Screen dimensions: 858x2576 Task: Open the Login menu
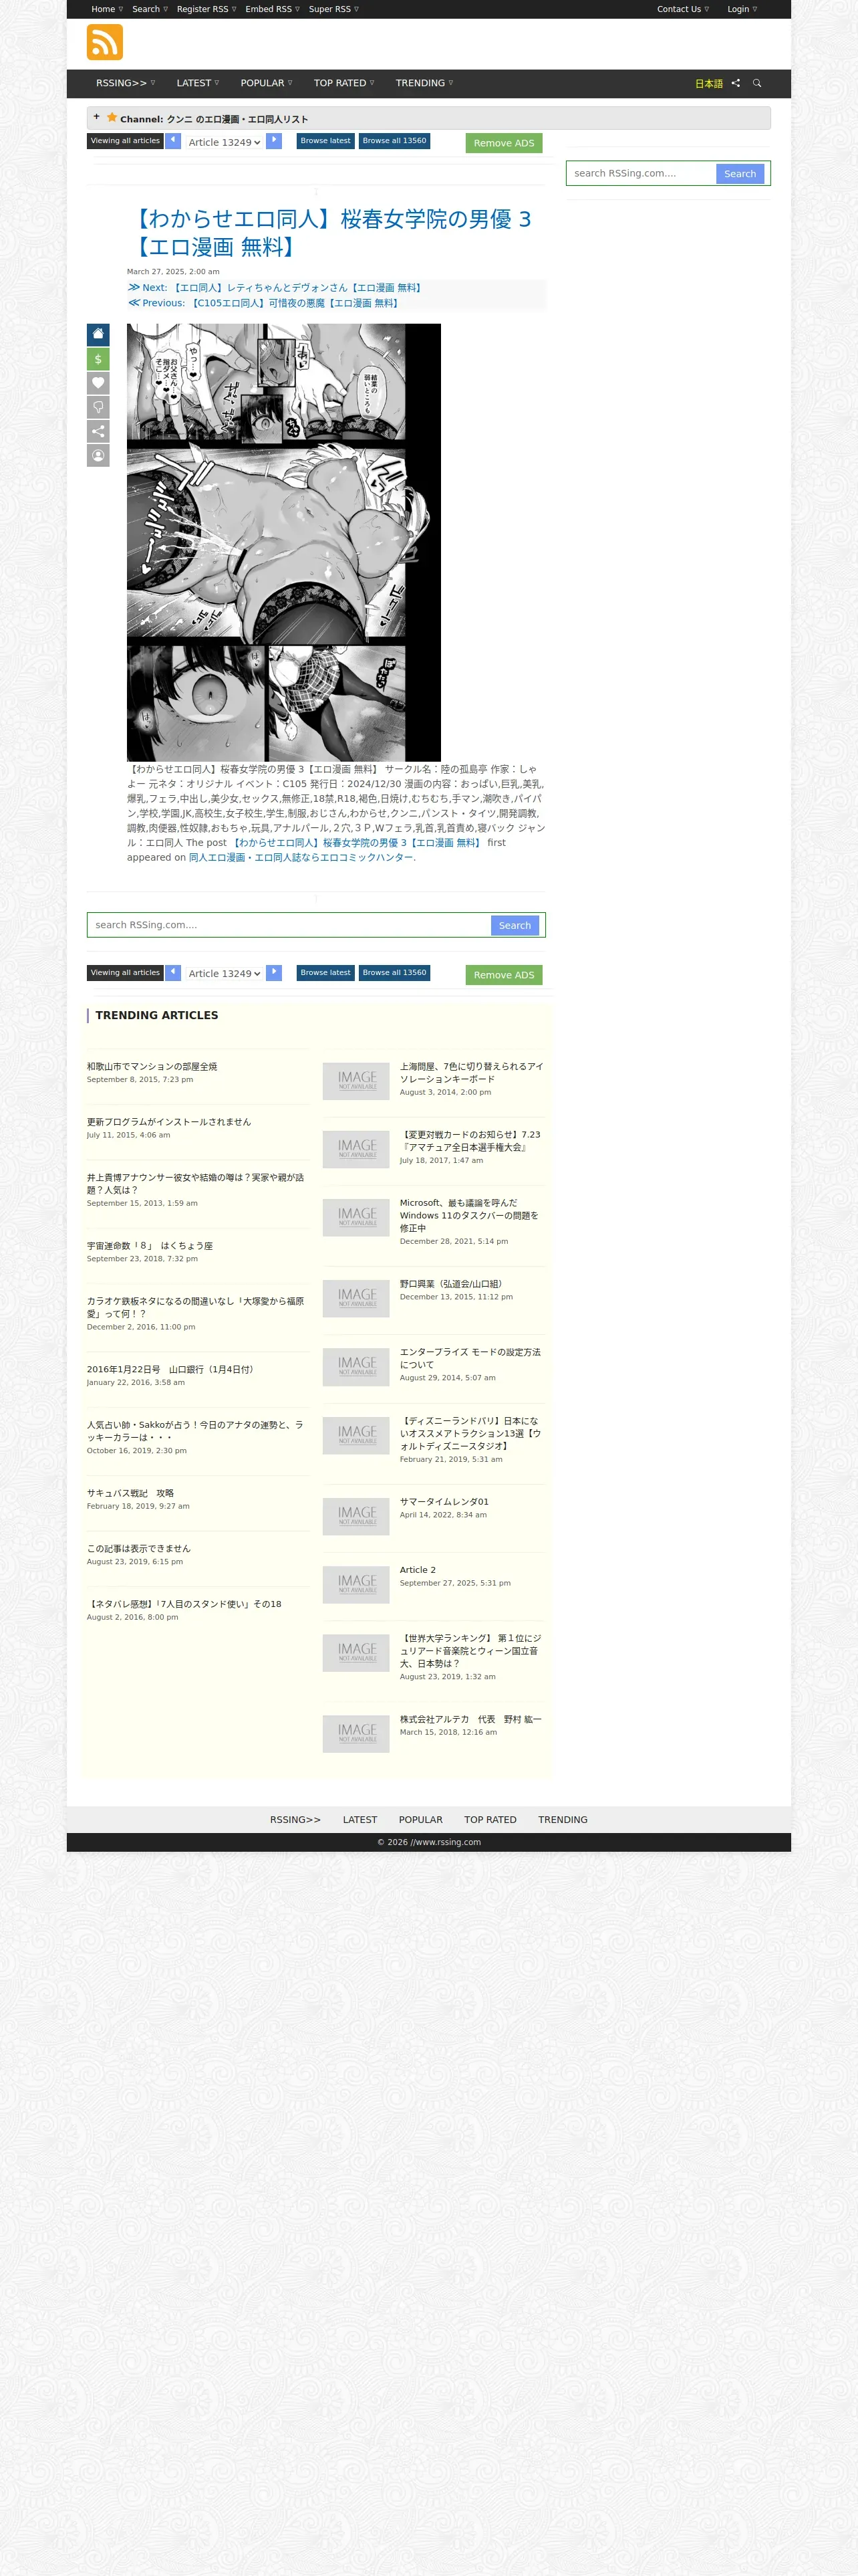[742, 9]
